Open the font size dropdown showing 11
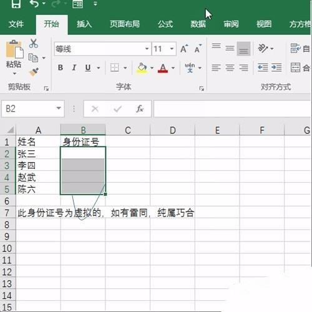 click(172, 49)
